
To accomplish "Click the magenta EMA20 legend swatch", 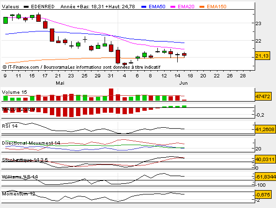I will (173, 7).
